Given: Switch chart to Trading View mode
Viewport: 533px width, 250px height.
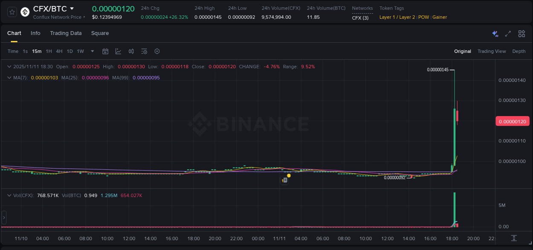Looking at the screenshot, I should tap(492, 51).
